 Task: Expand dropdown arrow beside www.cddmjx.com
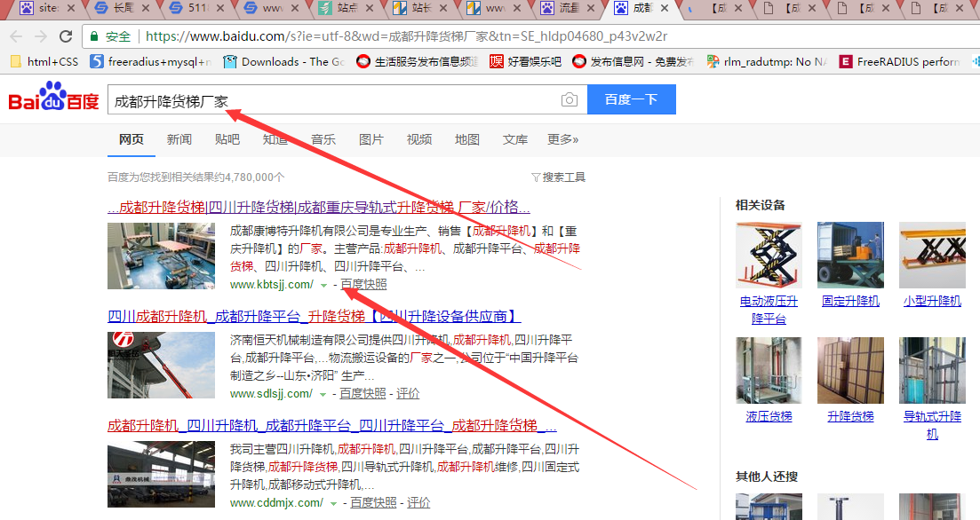coord(334,504)
